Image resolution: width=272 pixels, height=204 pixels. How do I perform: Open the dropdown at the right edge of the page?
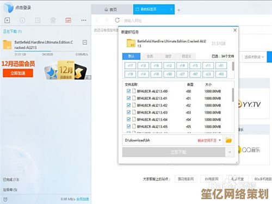pos(254,57)
